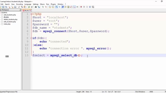Click the Paste clipboard icon
Screen dimensions: 166x93
(25, 7)
